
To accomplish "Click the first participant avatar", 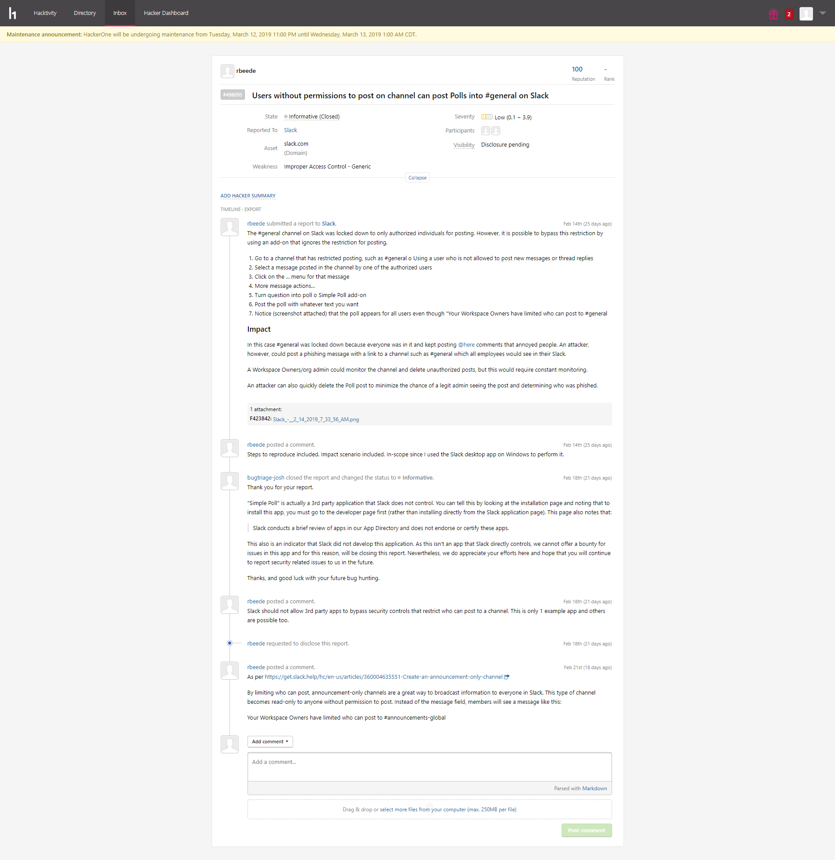I will (486, 131).
